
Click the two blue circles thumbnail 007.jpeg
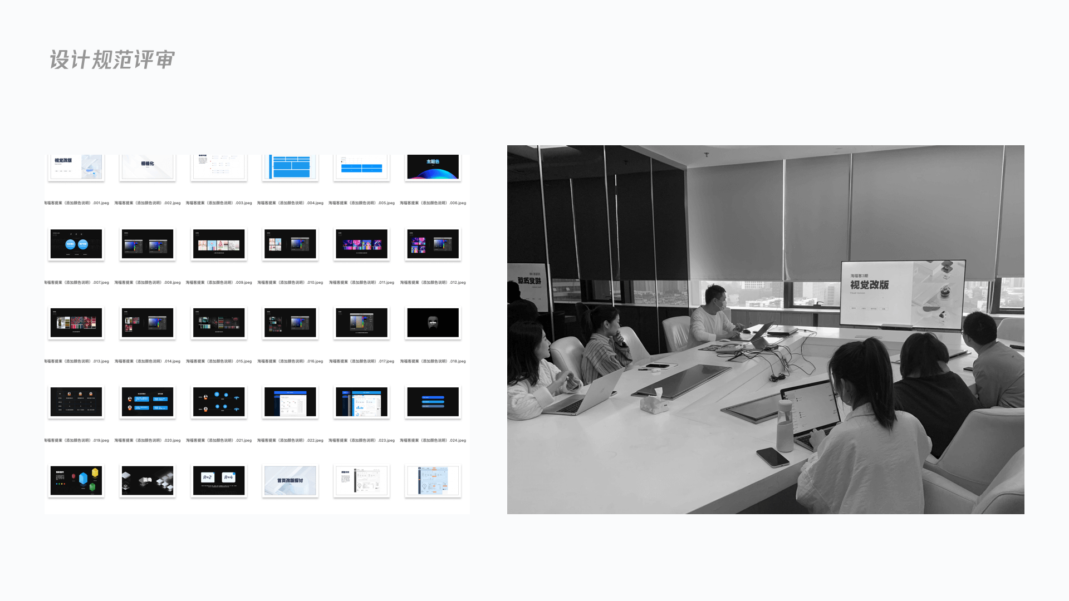point(76,244)
